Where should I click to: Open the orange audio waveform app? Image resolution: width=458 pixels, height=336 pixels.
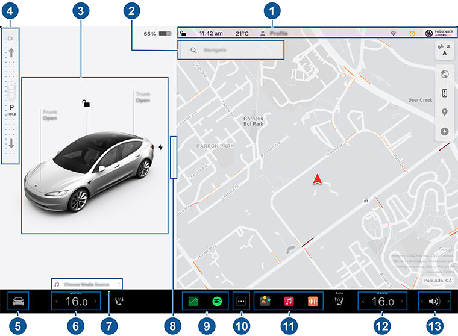[313, 301]
